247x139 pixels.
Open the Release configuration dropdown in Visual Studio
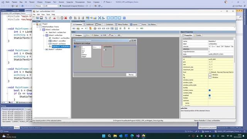(39, 6)
